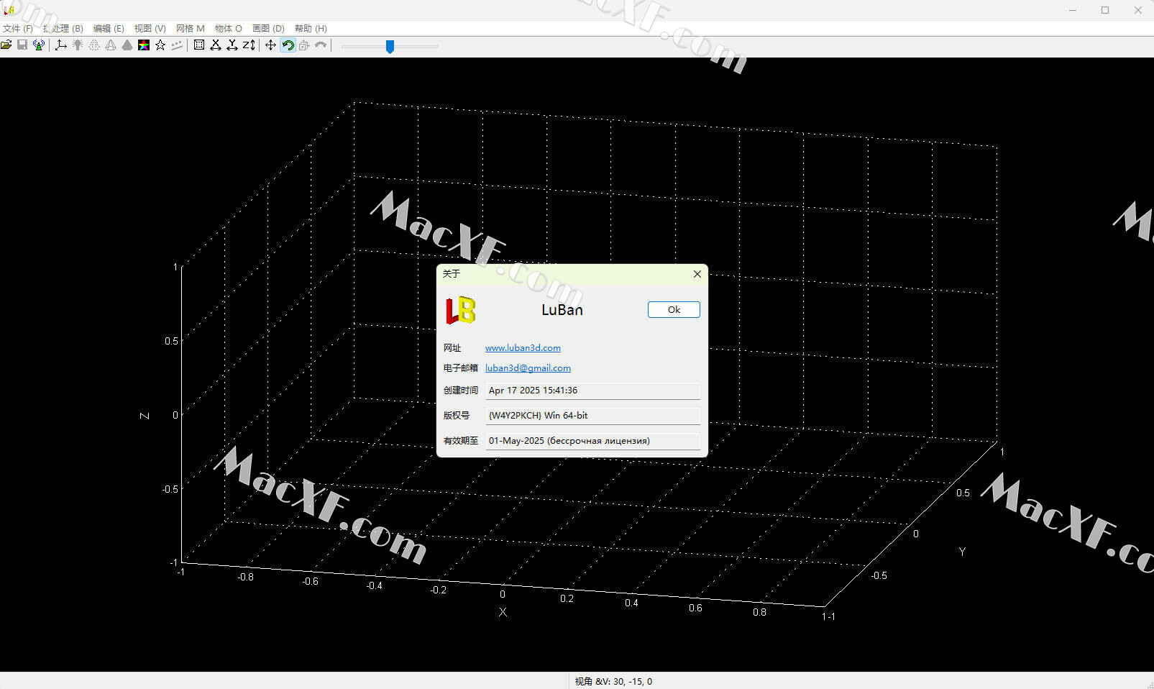This screenshot has height=689, width=1154.
Task: Adjust the blue toolbar slider handle
Action: [x=390, y=46]
